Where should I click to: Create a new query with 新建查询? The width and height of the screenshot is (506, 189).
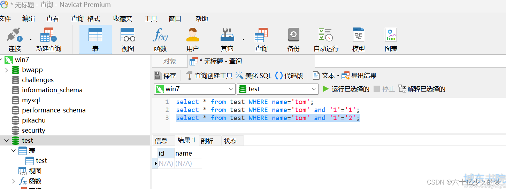point(48,39)
